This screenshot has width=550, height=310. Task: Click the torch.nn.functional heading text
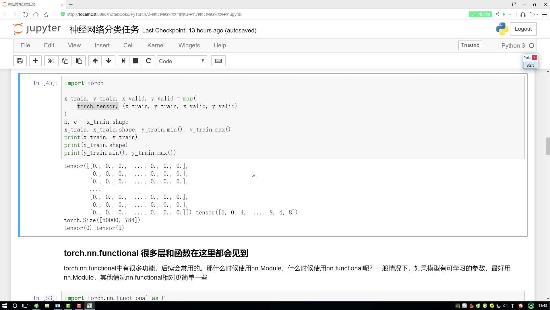[x=156, y=253]
